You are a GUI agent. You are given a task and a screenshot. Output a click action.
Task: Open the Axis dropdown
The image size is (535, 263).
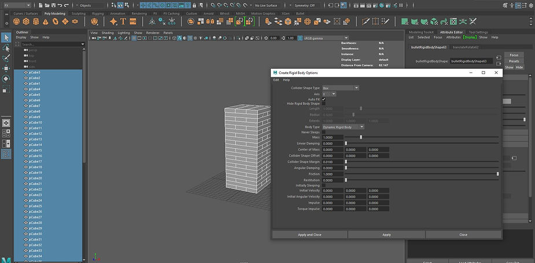329,94
